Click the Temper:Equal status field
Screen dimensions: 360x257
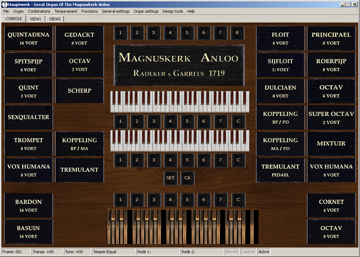114,252
